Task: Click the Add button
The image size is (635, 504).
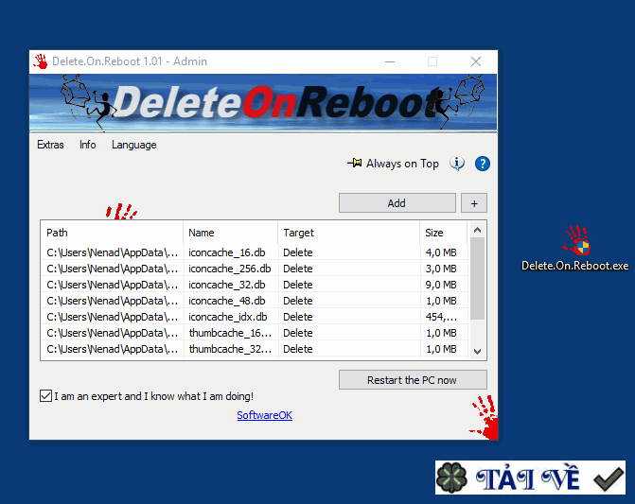Action: [397, 203]
